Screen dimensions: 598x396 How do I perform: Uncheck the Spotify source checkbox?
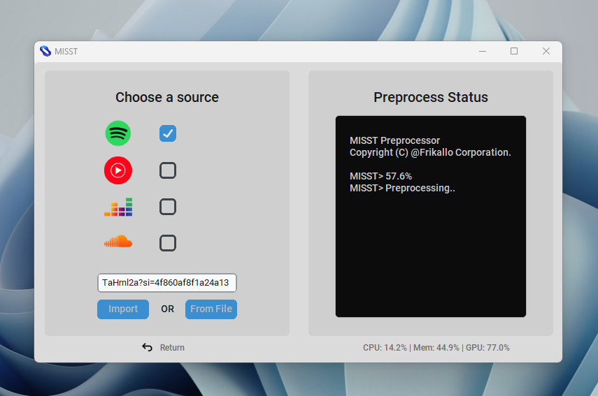tap(168, 133)
